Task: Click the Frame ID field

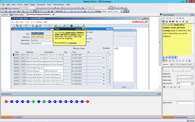Action: click(x=66, y=11)
